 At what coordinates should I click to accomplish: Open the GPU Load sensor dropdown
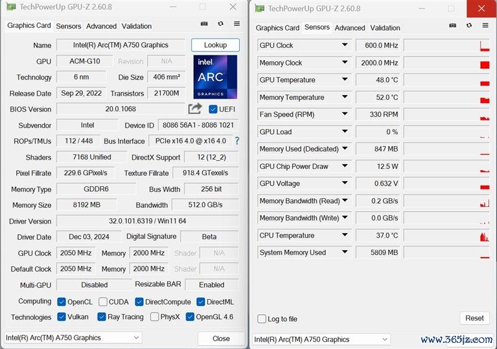345,132
